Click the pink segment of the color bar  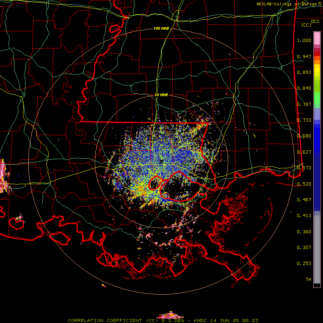pyautogui.click(x=317, y=38)
